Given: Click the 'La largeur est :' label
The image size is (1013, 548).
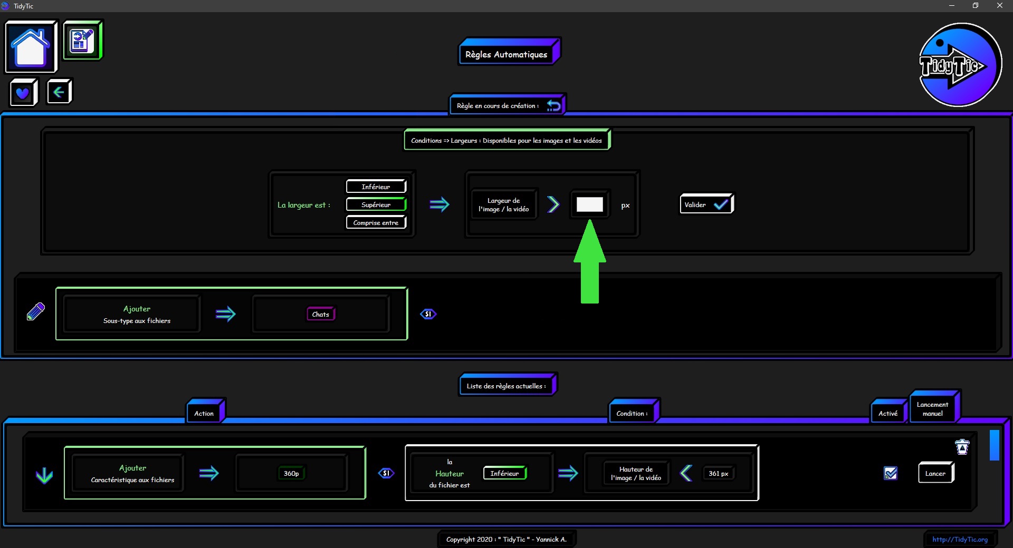Looking at the screenshot, I should coord(304,204).
